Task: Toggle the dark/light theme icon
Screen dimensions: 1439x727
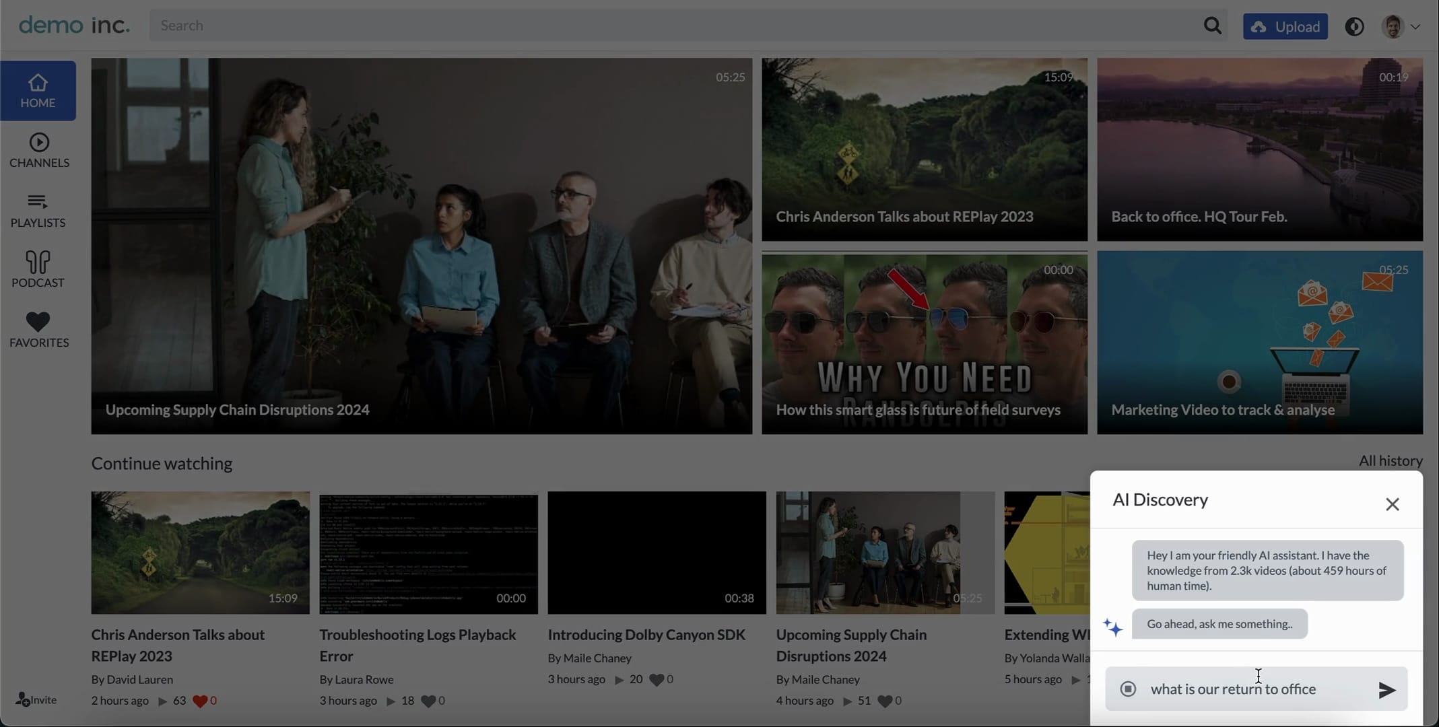Action: pyautogui.click(x=1354, y=26)
